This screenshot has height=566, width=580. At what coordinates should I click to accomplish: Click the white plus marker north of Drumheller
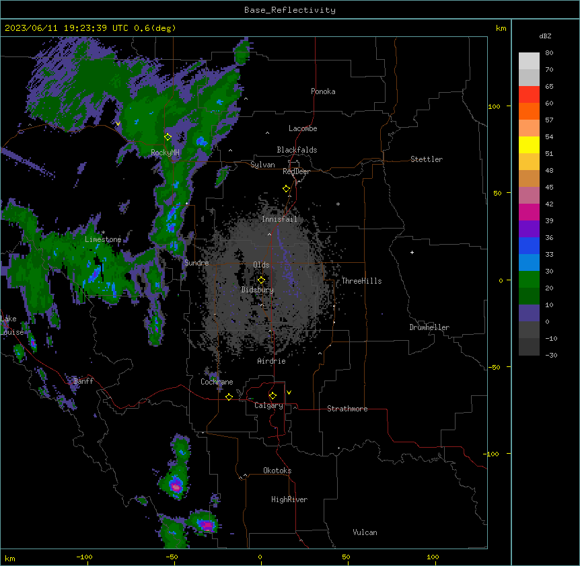[x=412, y=252]
